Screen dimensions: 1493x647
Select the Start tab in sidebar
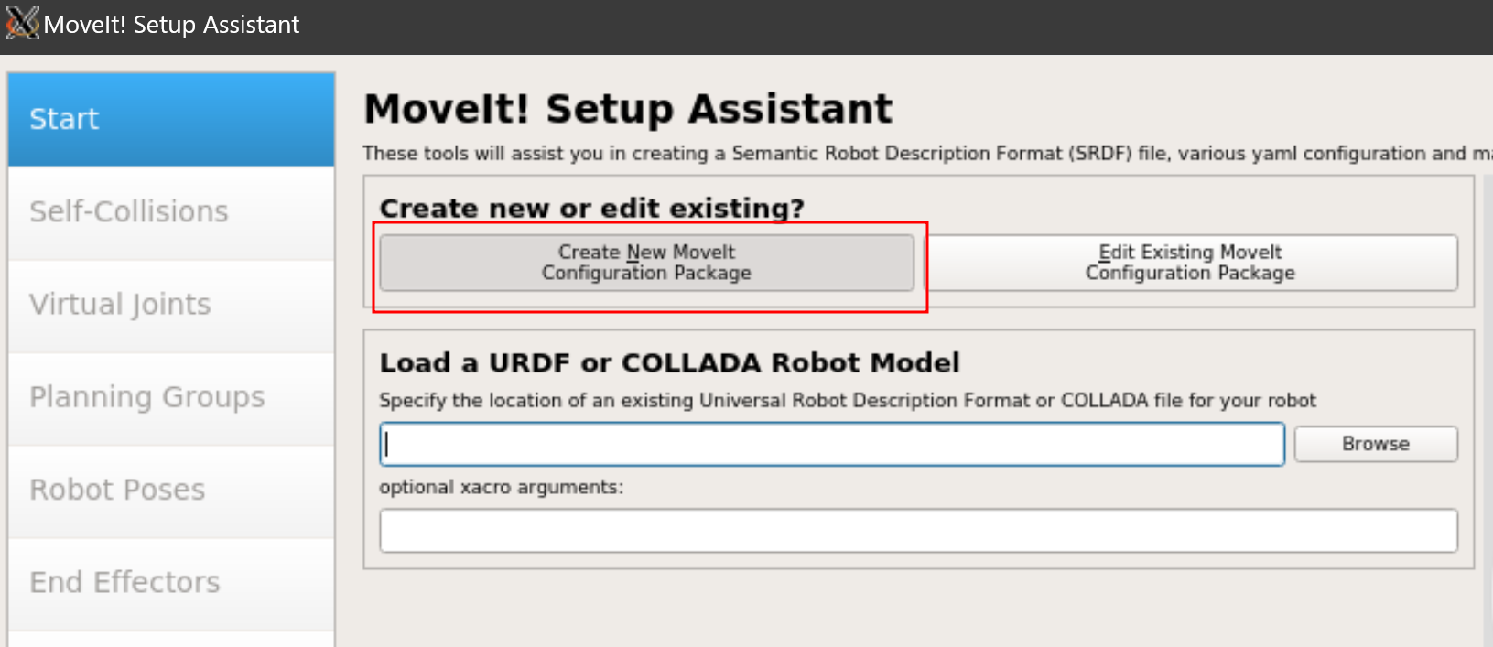coord(171,119)
